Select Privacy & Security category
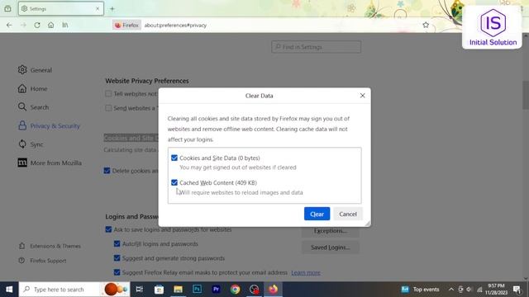The width and height of the screenshot is (529, 297). pos(49,126)
